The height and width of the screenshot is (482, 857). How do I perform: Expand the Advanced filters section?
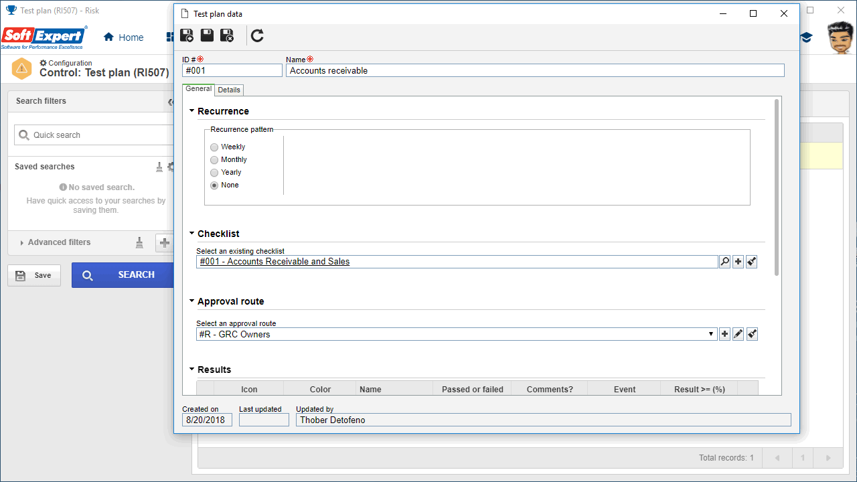22,242
